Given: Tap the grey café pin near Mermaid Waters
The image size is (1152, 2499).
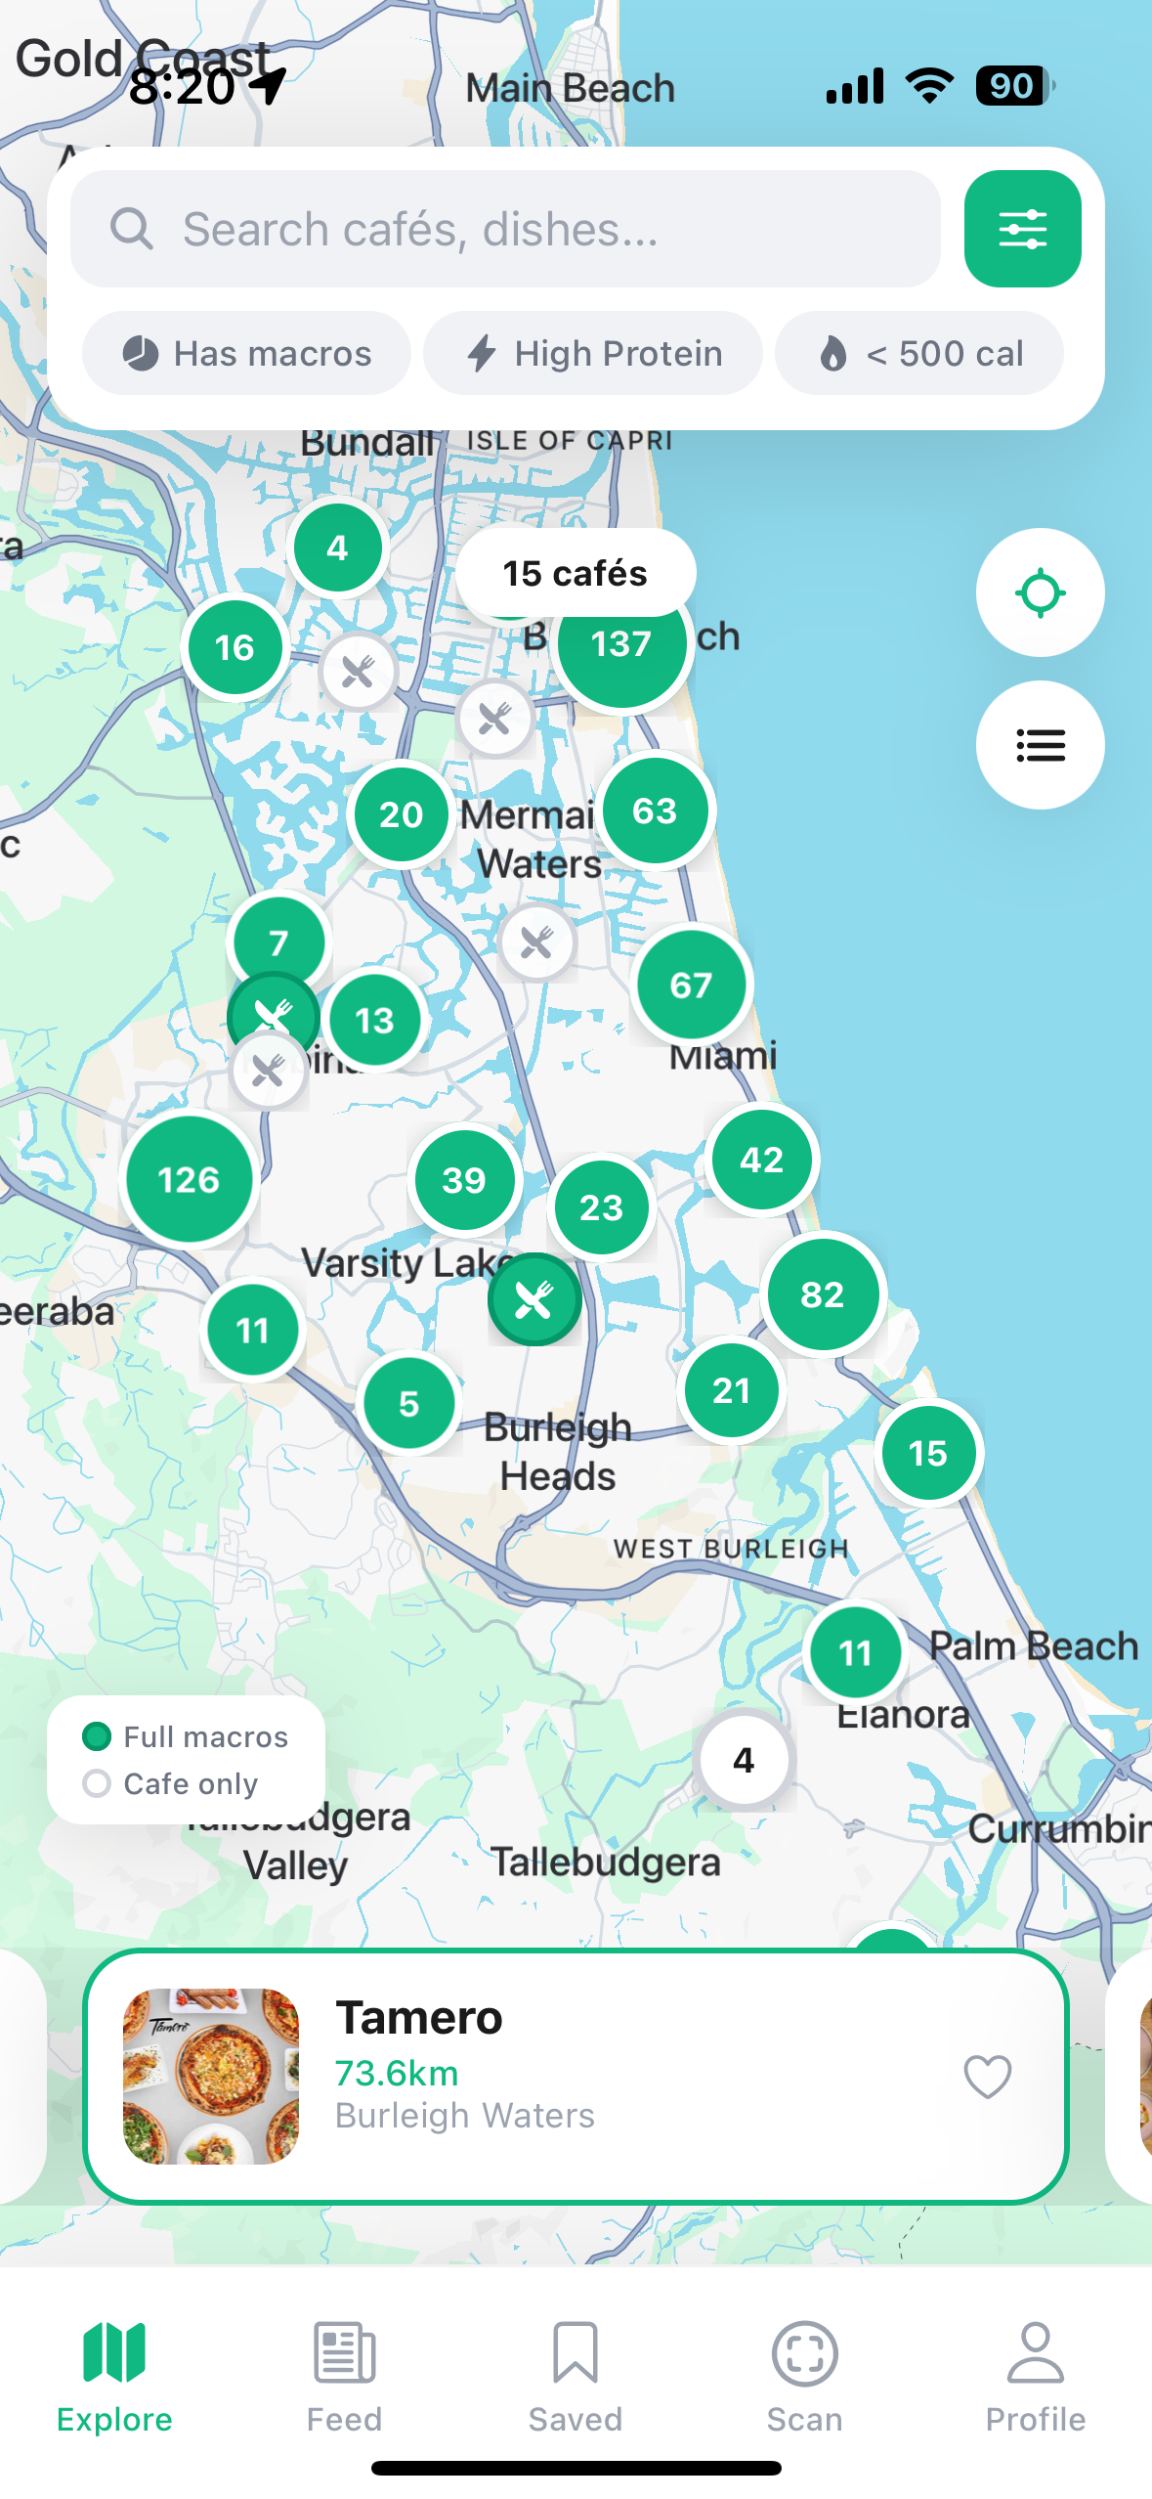Looking at the screenshot, I should (536, 943).
